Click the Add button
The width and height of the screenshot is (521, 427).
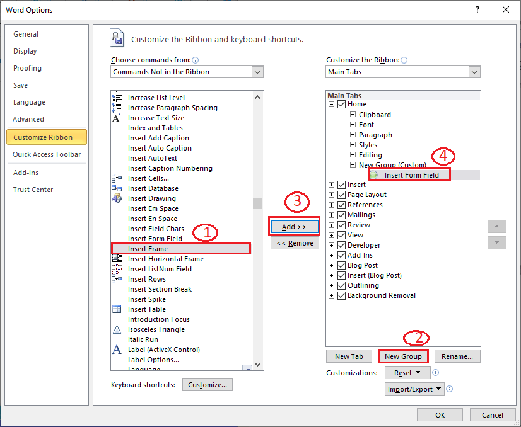point(294,225)
